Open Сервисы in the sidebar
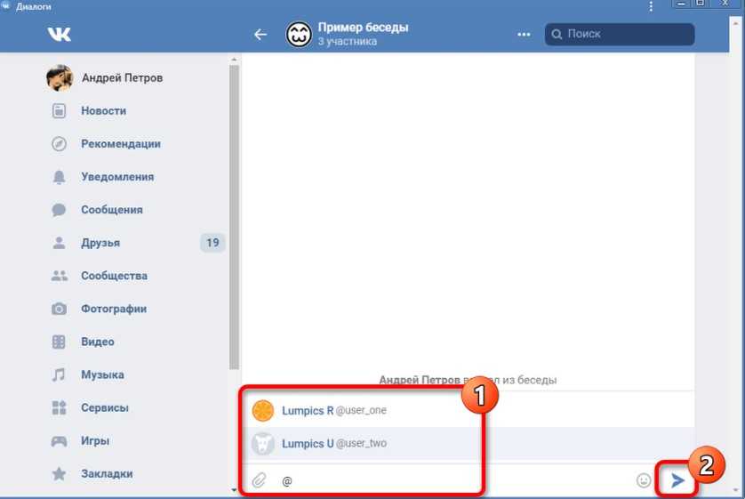This screenshot has height=499, width=745. [104, 407]
